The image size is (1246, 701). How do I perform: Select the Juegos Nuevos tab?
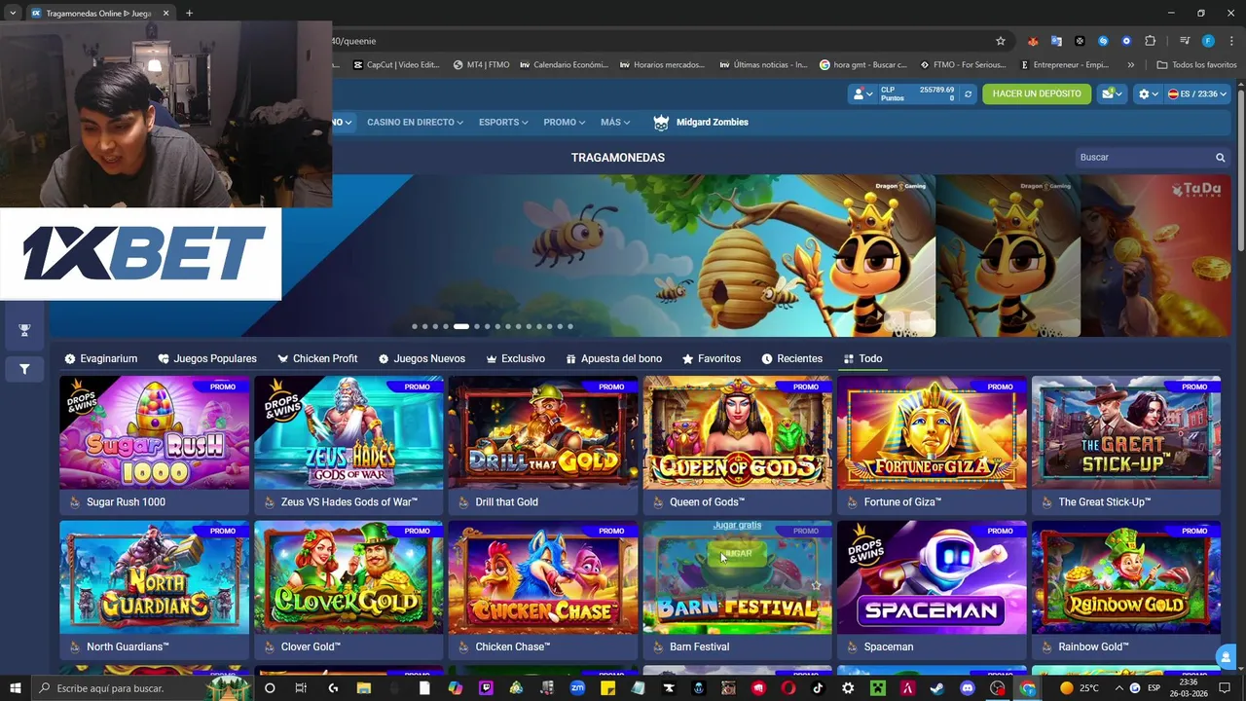(x=421, y=359)
